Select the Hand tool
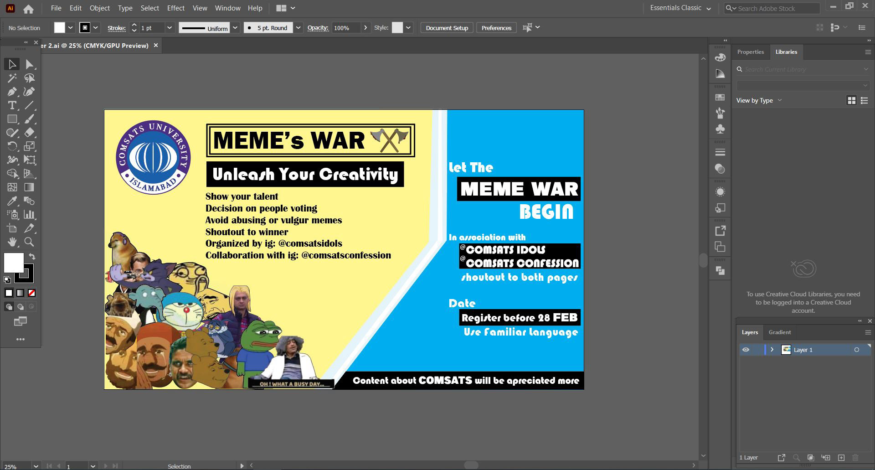Screen dimensions: 875x470 click(x=12, y=242)
